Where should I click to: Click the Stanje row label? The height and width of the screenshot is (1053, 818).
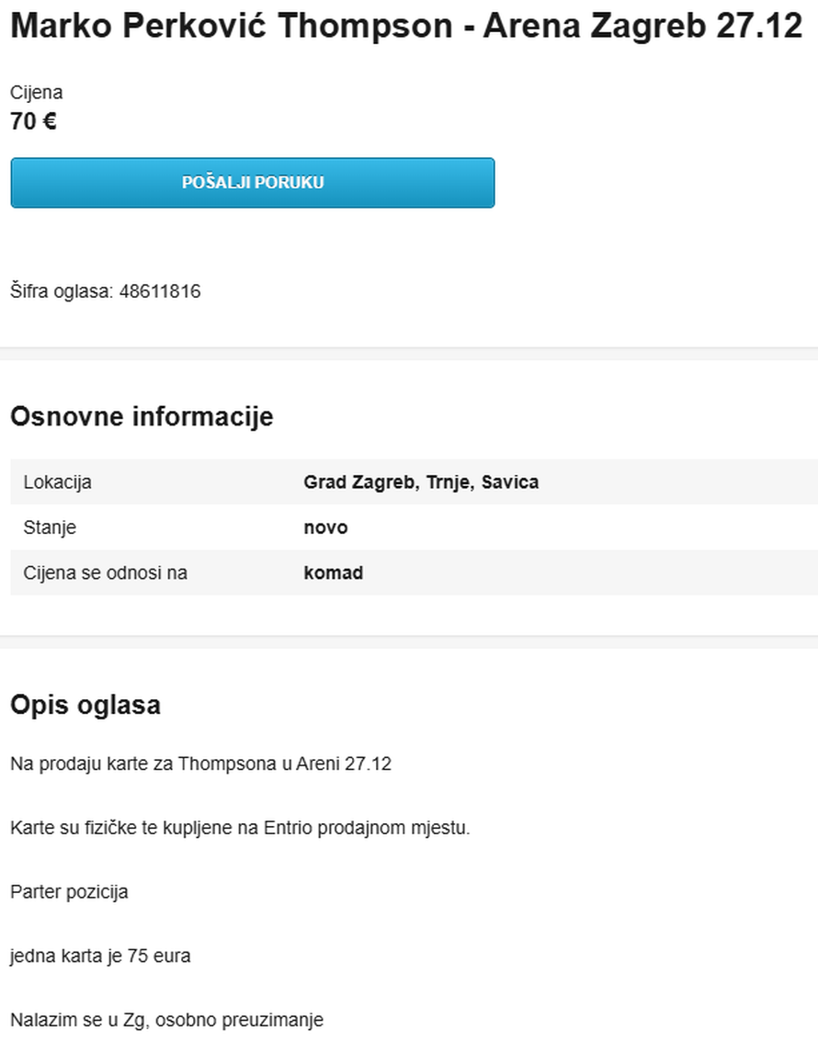50,527
